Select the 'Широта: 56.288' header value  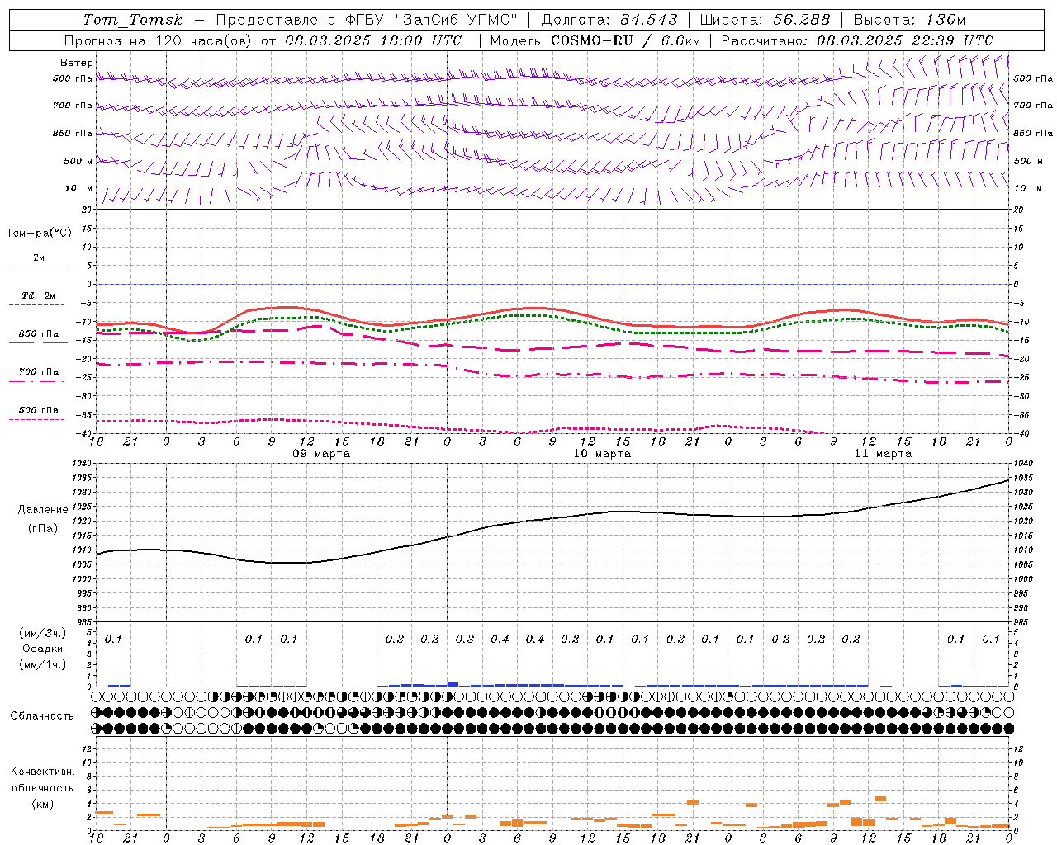click(765, 20)
